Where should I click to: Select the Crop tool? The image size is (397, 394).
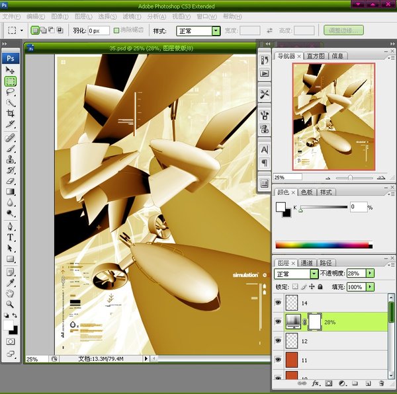(x=11, y=114)
